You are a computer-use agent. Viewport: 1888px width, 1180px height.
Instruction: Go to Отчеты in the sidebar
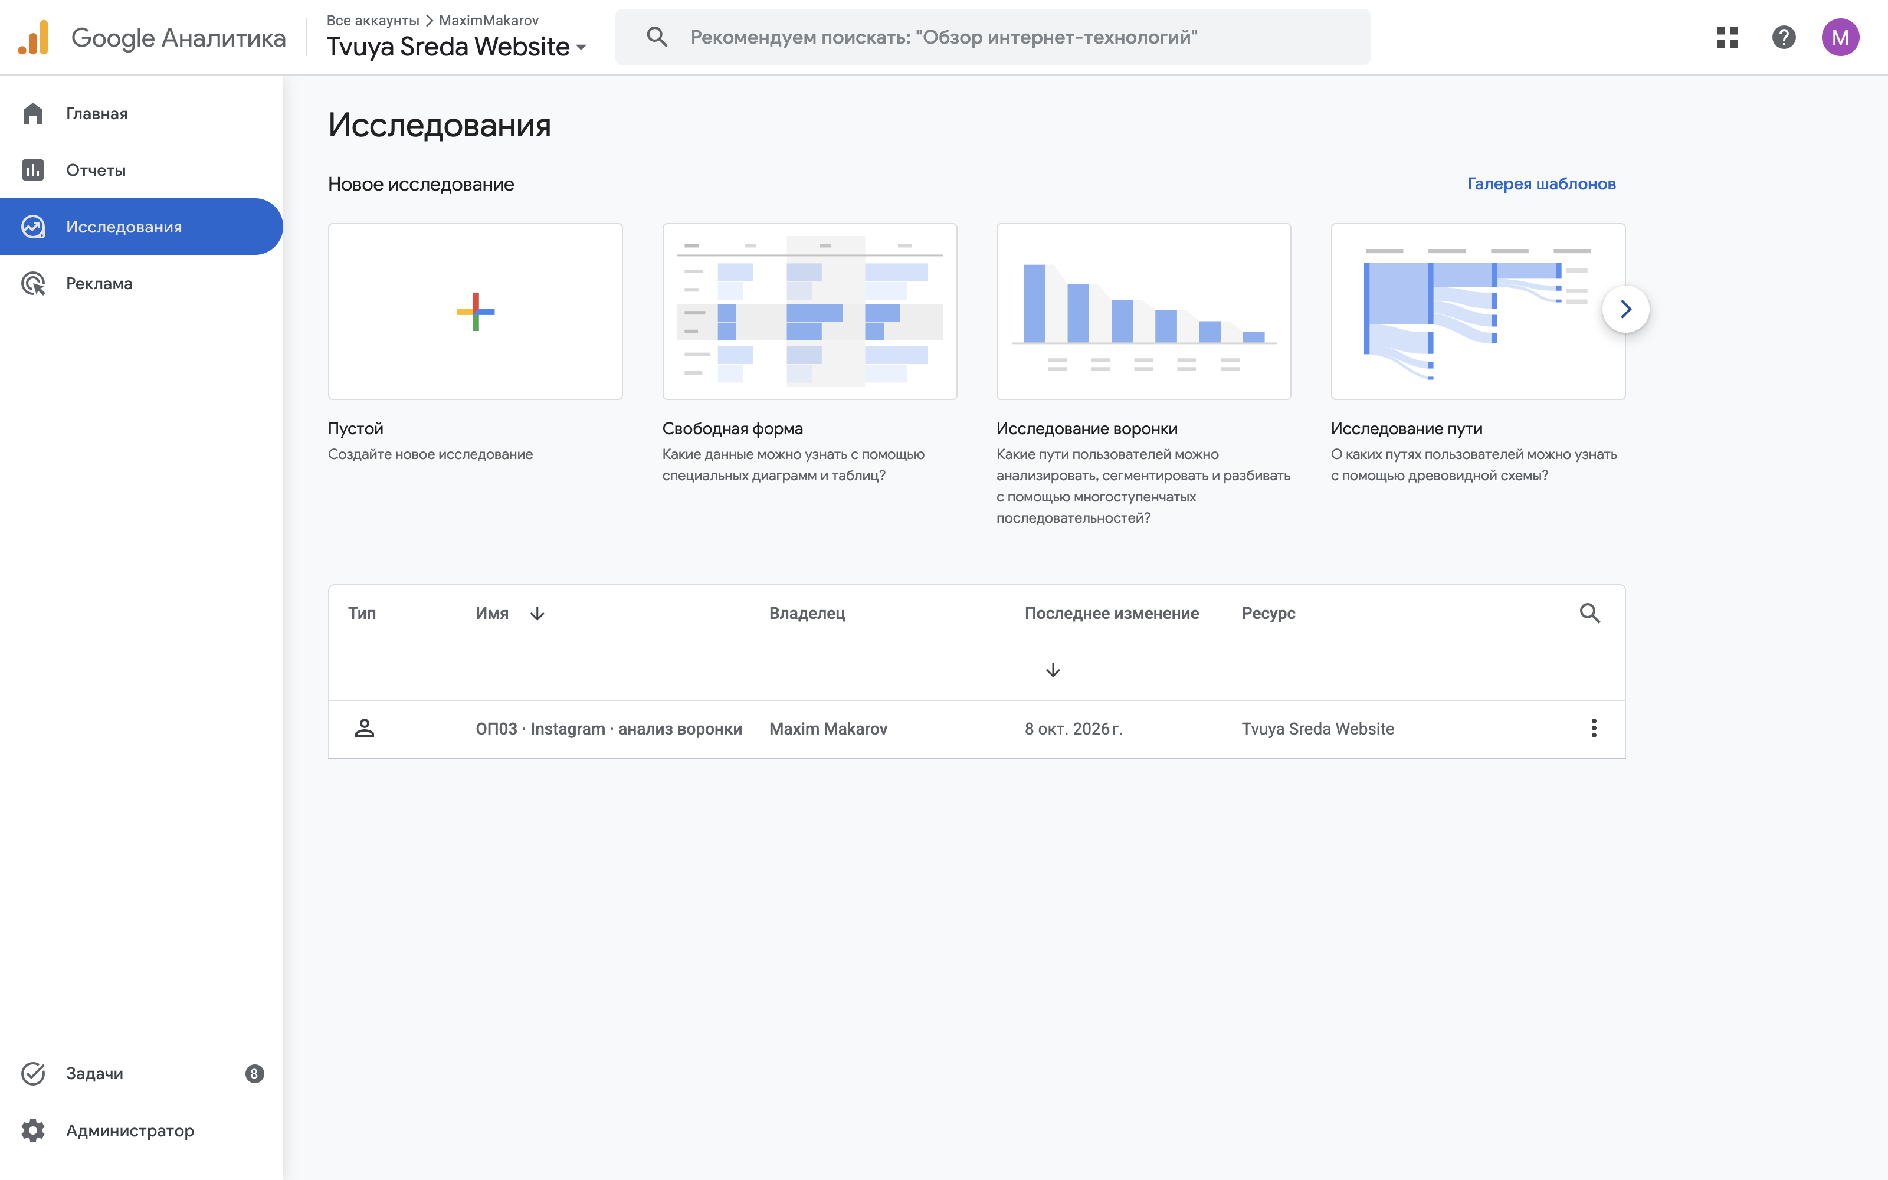141,170
